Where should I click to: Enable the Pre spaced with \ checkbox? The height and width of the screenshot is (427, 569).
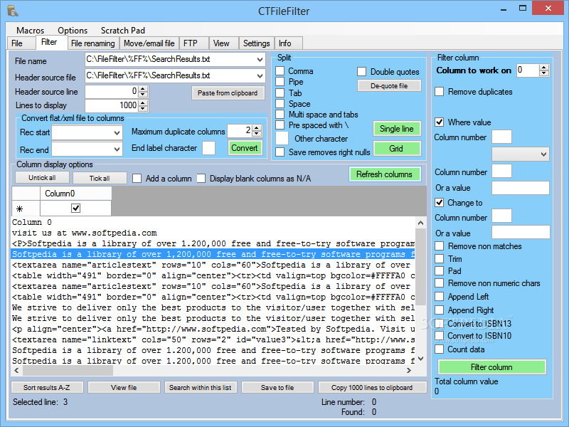pos(280,125)
